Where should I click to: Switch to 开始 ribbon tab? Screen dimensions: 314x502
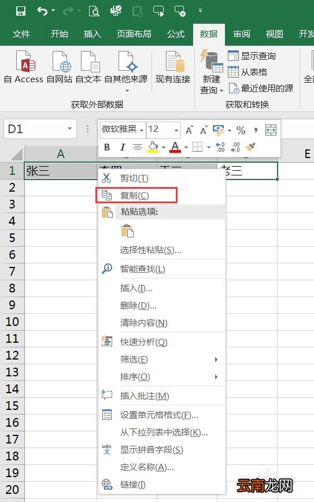coord(60,34)
